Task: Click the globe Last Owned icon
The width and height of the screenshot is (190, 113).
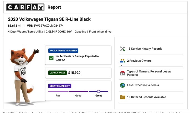Action: click(122, 85)
